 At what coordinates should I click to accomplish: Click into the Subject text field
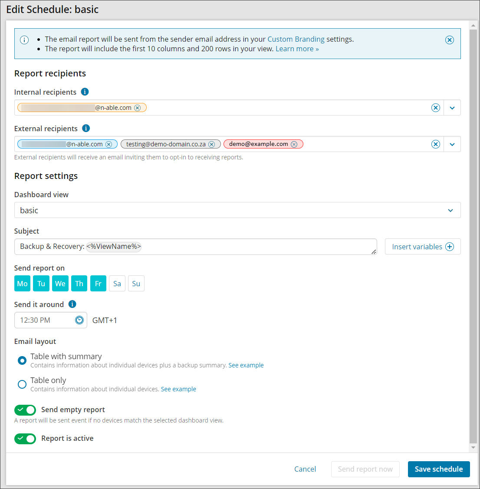coord(256,247)
